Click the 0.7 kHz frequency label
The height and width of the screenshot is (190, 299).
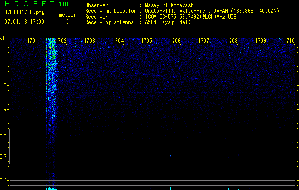coord(4,157)
